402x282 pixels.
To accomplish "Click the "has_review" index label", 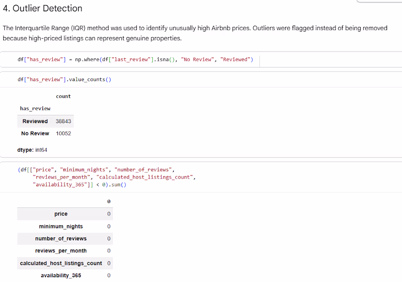I will 35,108.
